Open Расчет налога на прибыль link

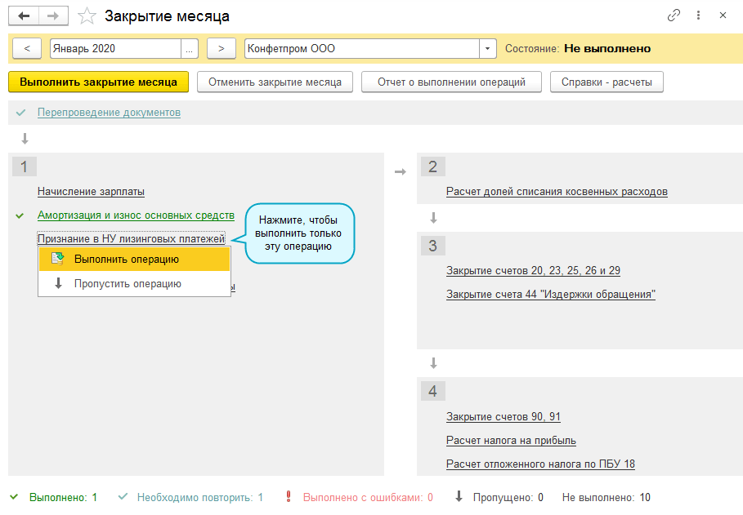click(511, 441)
